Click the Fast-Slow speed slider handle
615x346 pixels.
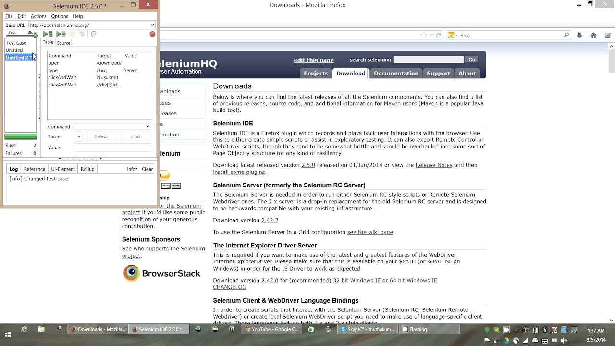click(x=35, y=36)
